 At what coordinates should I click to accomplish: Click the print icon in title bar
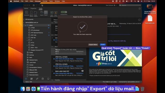(x=42, y=5)
